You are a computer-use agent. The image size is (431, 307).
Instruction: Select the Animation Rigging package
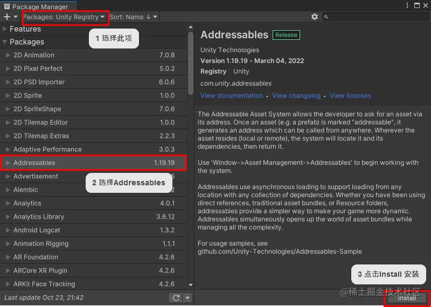pyautogui.click(x=93, y=244)
